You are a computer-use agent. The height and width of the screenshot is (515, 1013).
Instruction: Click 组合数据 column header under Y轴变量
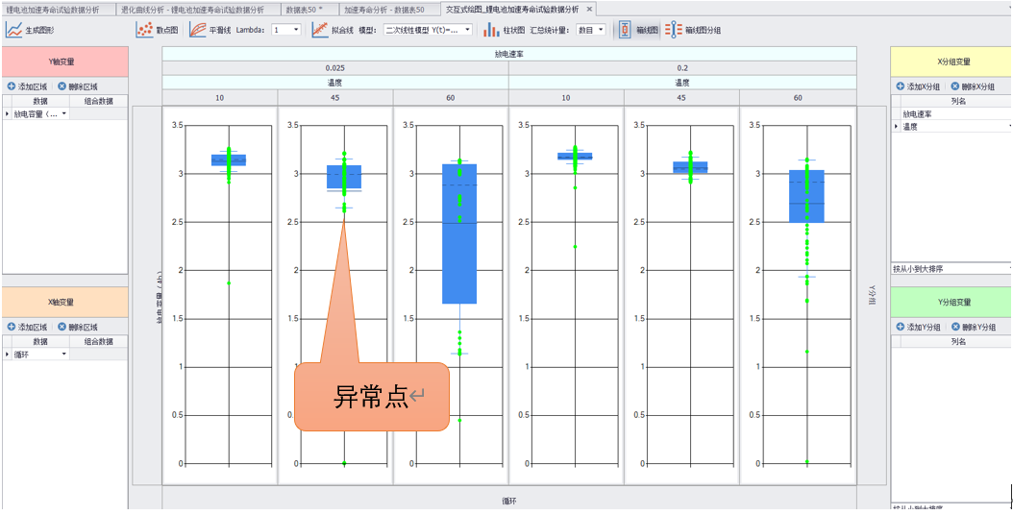[x=99, y=102]
